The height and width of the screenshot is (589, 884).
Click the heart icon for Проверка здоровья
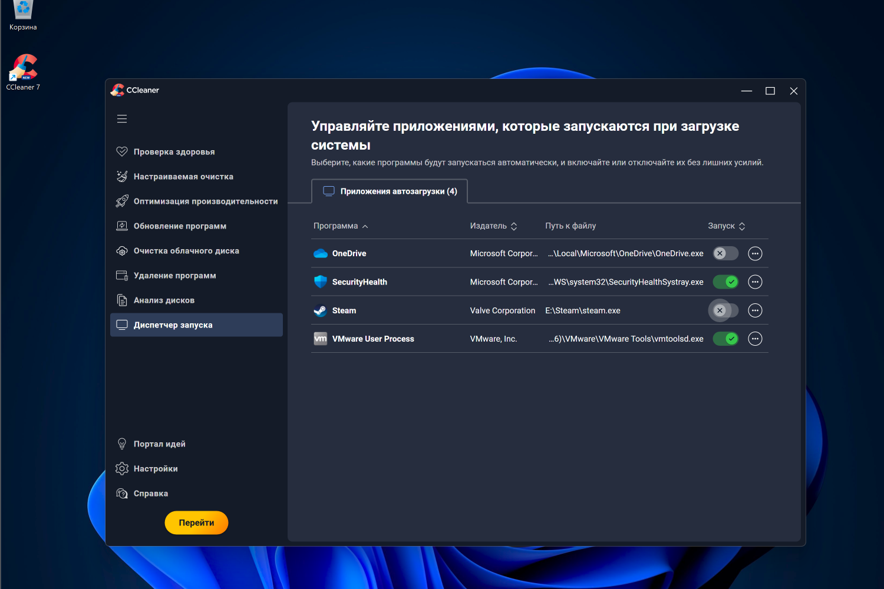pyautogui.click(x=122, y=151)
